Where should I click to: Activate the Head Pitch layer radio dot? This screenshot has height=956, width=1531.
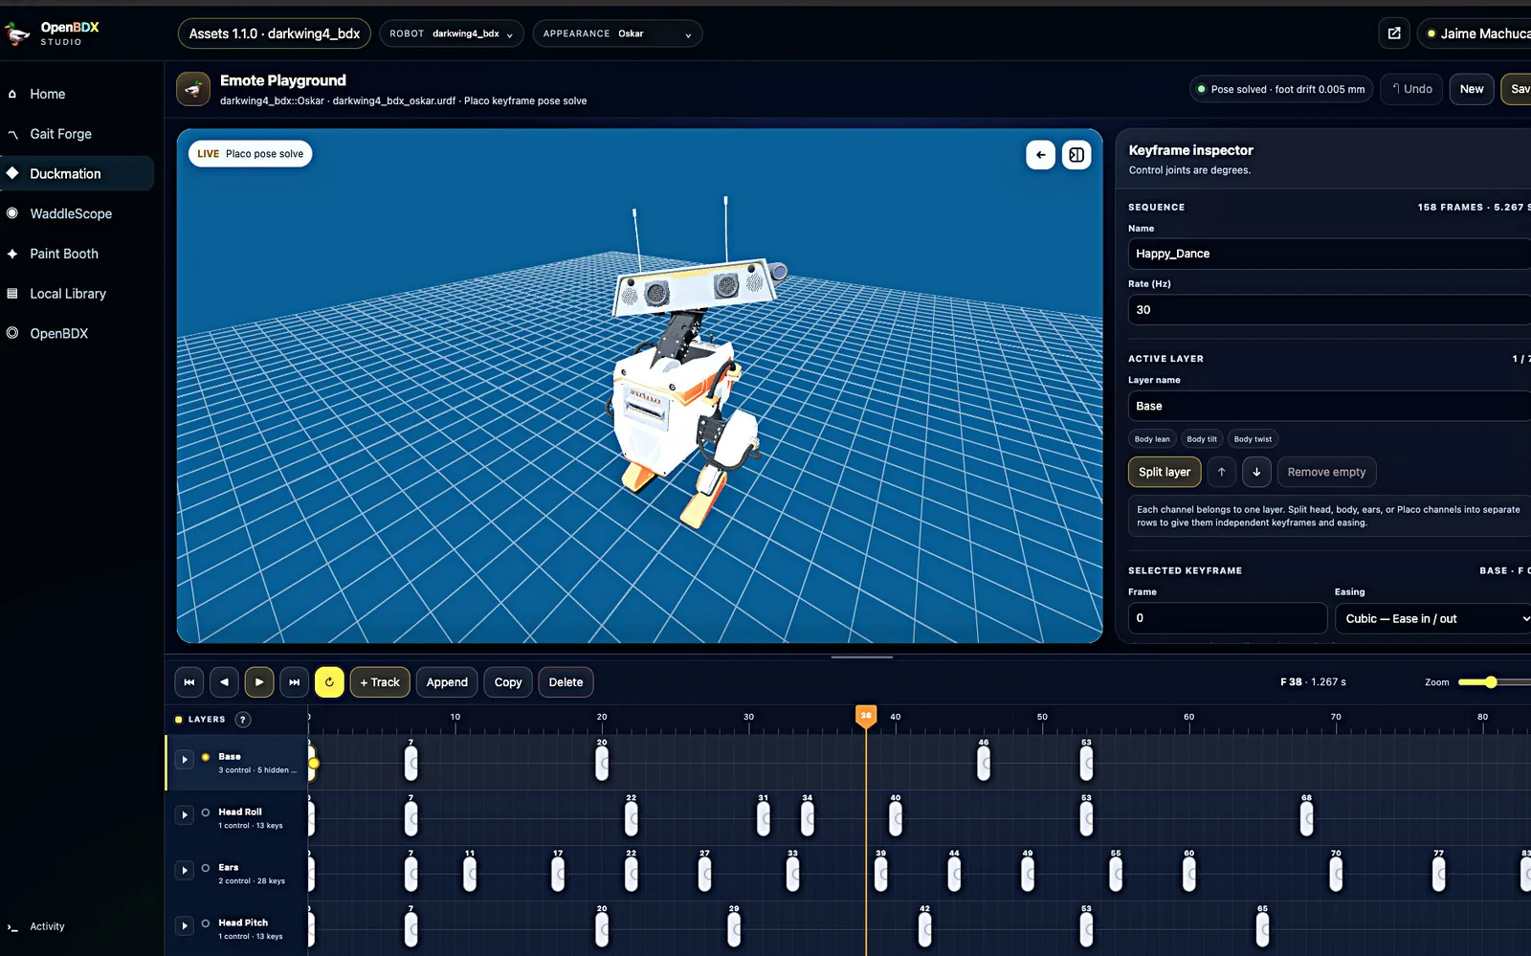[x=206, y=923]
